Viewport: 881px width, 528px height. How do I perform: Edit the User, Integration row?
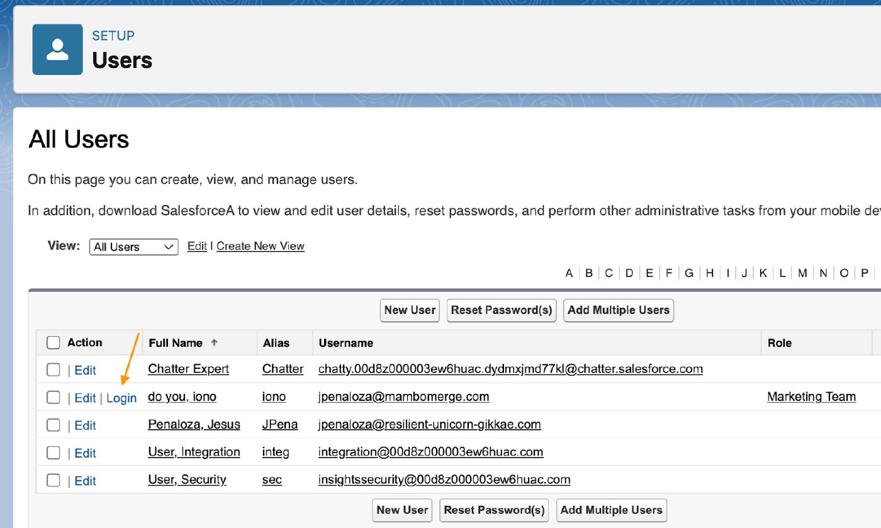85,453
